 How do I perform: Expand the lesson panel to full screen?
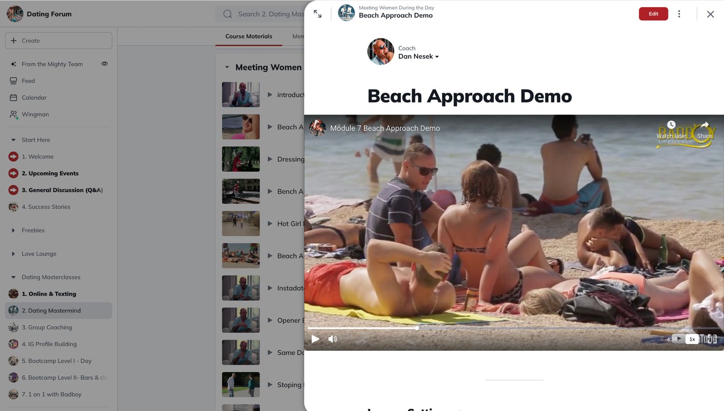pos(318,14)
